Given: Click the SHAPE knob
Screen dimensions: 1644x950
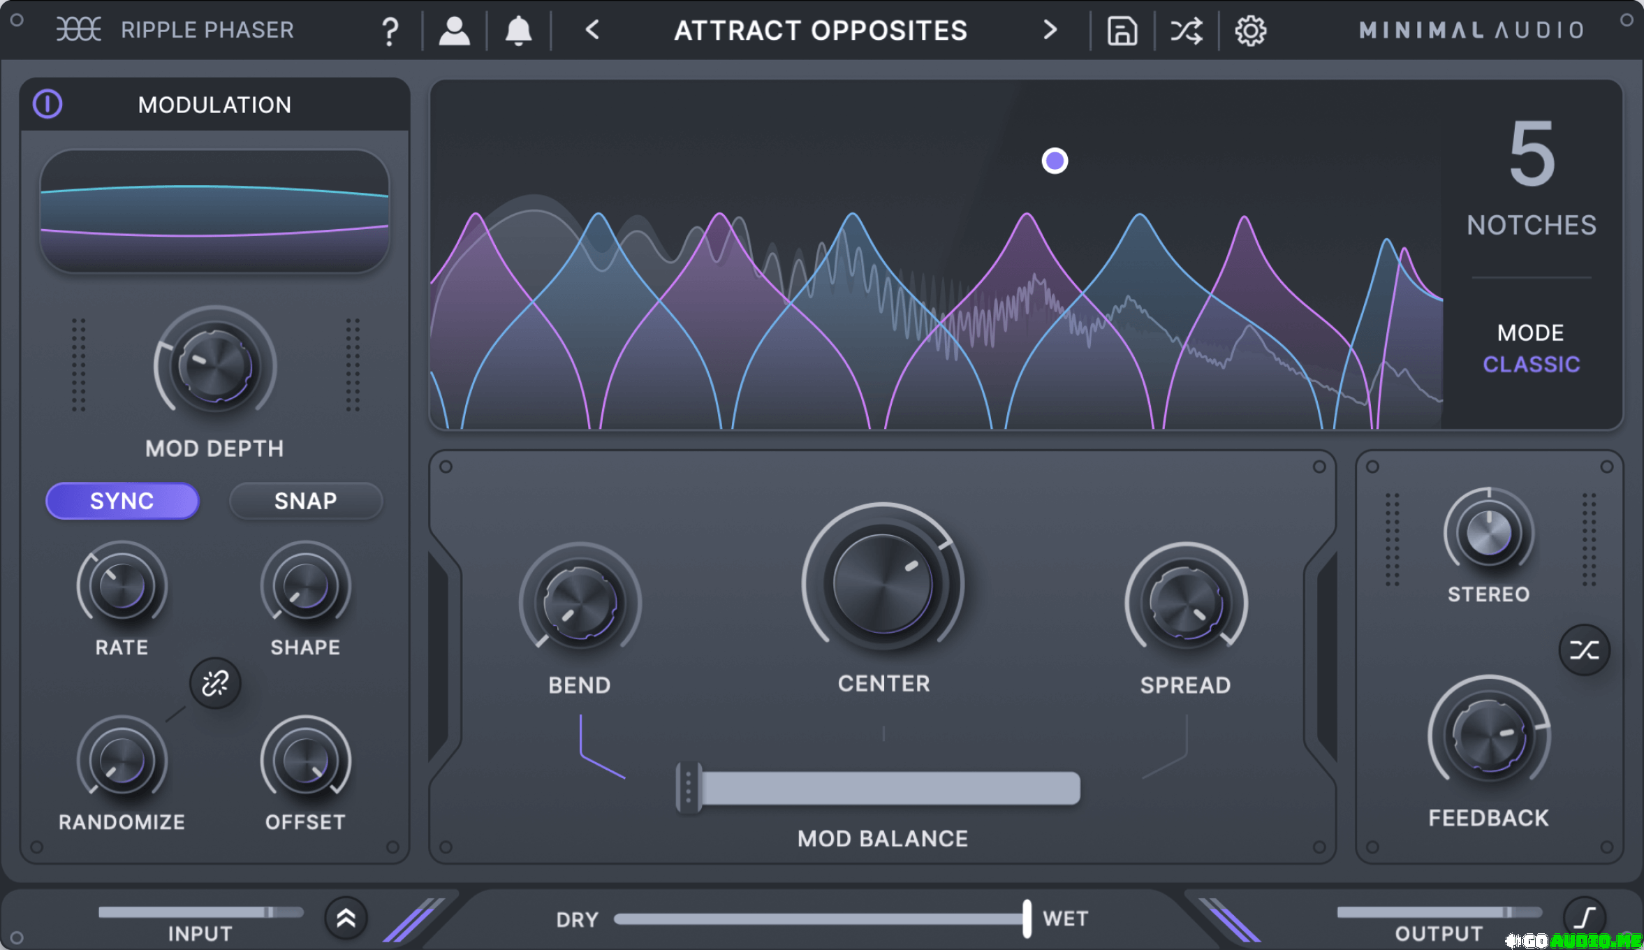Looking at the screenshot, I should point(305,585).
